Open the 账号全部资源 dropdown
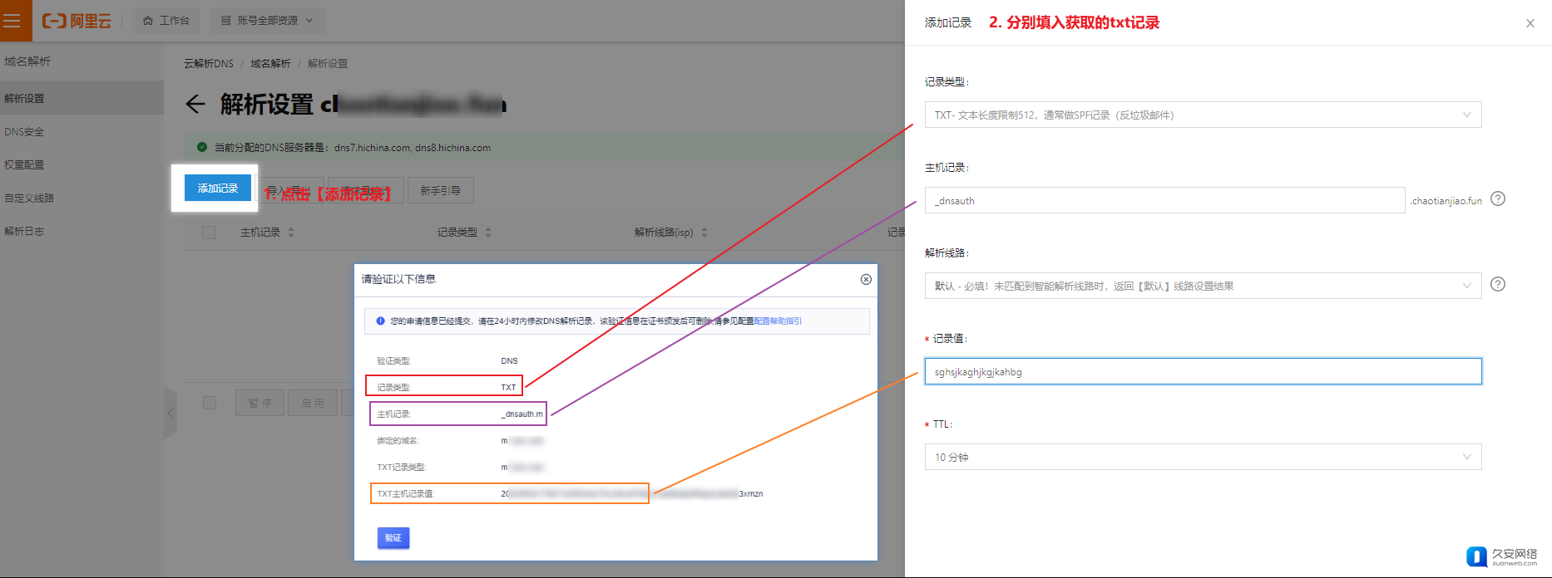The height and width of the screenshot is (578, 1552). 267,21
